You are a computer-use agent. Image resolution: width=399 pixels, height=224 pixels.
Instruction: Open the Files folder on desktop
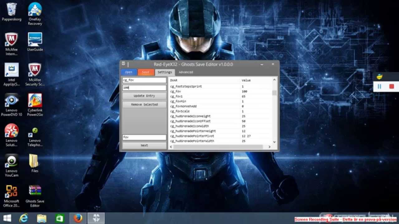click(35, 163)
